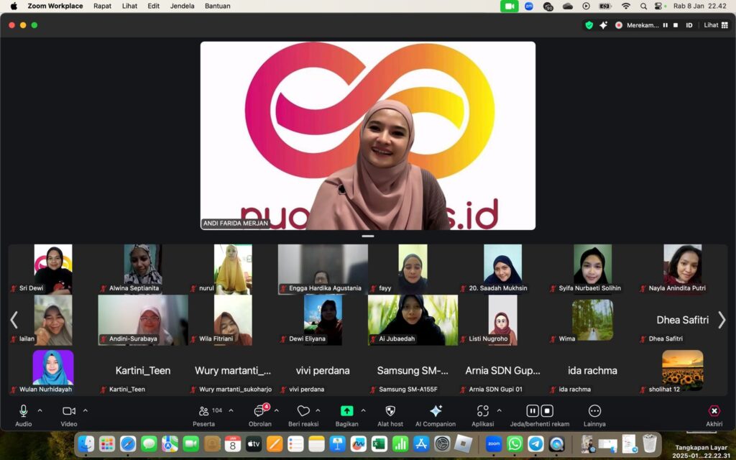Select Andini-Surabaya's video tile
The image size is (736, 460).
pyautogui.click(x=143, y=320)
